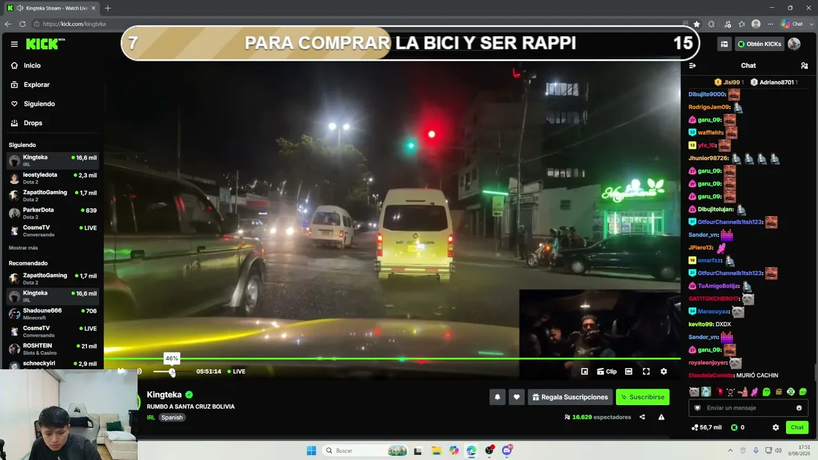Image resolution: width=818 pixels, height=460 pixels.
Task: Open the Windows Start menu
Action: [311, 450]
